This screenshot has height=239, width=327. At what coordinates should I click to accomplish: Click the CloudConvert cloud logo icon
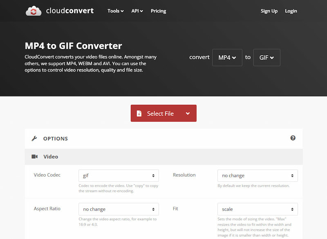click(34, 11)
